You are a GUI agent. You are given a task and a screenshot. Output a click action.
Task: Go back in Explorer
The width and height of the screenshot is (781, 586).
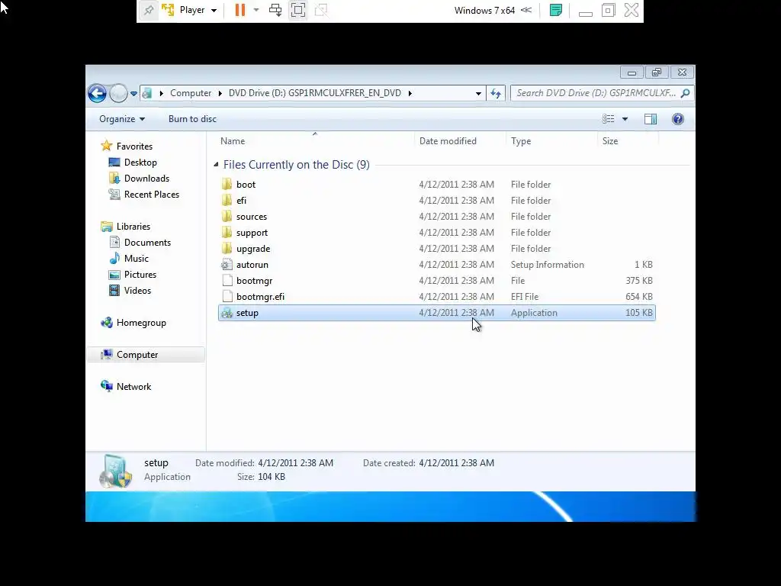pyautogui.click(x=97, y=93)
